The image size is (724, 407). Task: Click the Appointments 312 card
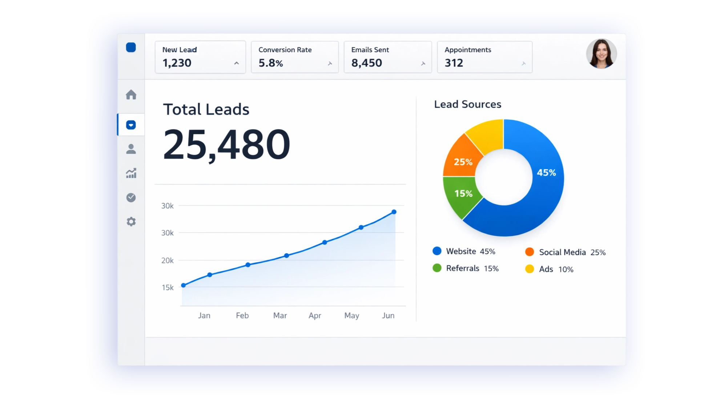[484, 57]
